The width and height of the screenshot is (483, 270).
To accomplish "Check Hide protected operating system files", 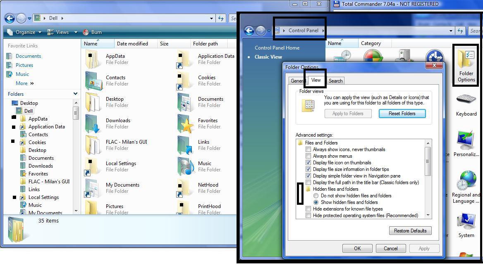I will (308, 216).
